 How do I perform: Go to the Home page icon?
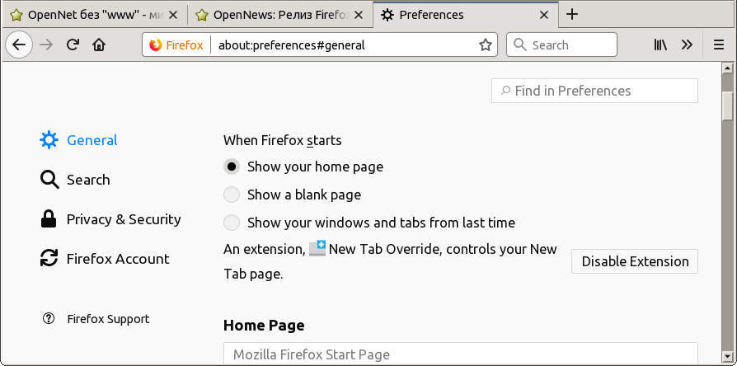pos(99,45)
